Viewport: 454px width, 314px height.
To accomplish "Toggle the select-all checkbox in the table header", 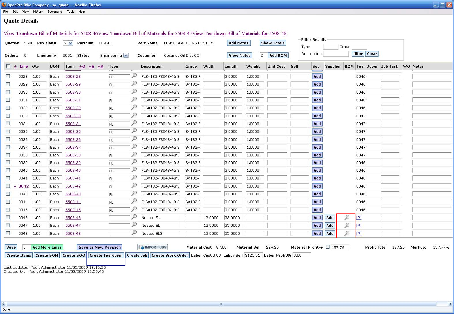I will click(x=8, y=66).
